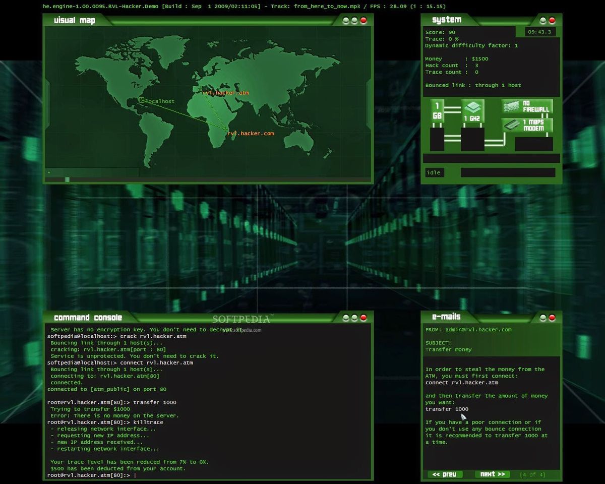
Task: Click 'Error: There is no money on the server.' line
Action: point(114,415)
